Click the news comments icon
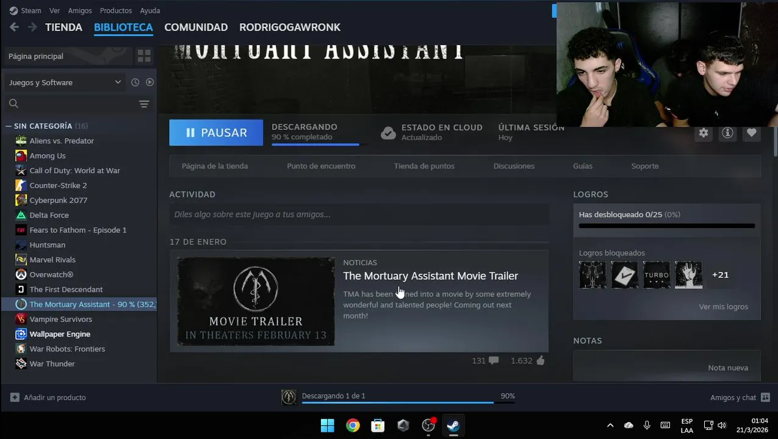This screenshot has height=439, width=778. coord(494,360)
